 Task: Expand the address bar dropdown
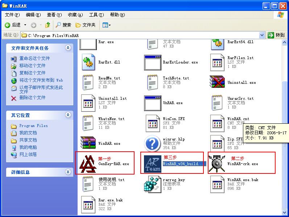point(262,35)
